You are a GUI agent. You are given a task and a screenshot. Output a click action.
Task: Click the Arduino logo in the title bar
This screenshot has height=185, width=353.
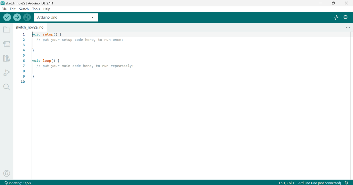pyautogui.click(x=3, y=3)
